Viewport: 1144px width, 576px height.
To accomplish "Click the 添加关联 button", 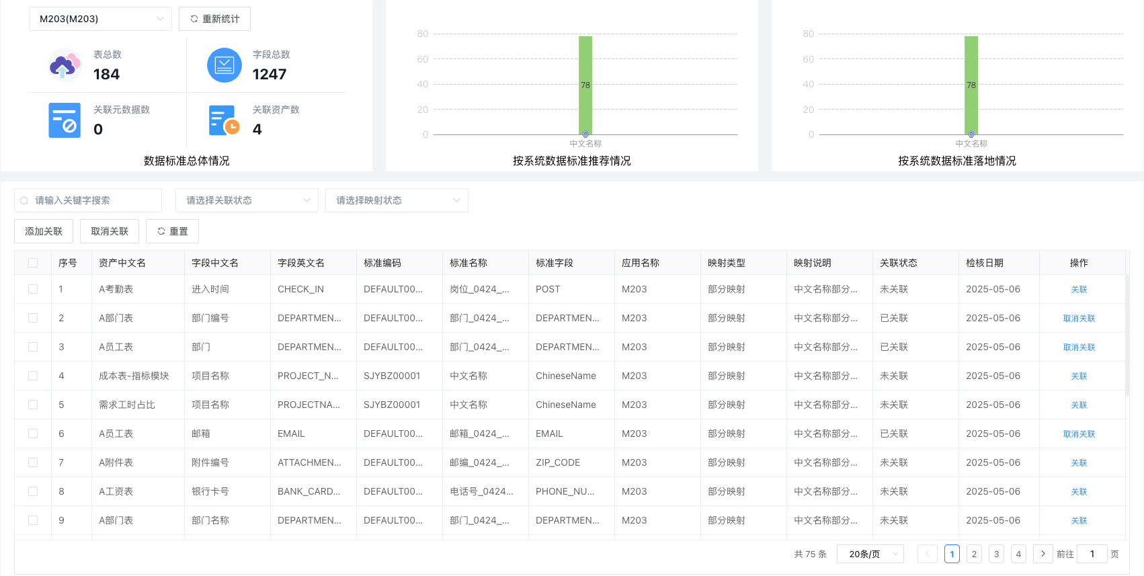I will (x=44, y=231).
